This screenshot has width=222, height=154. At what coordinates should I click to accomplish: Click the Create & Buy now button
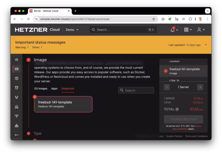point(183,119)
